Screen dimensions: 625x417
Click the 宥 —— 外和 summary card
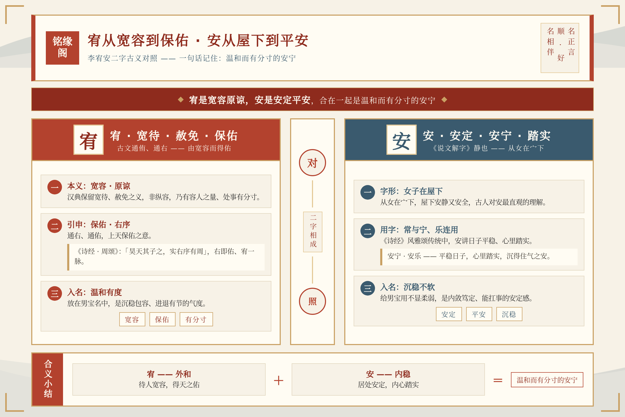coord(169,379)
